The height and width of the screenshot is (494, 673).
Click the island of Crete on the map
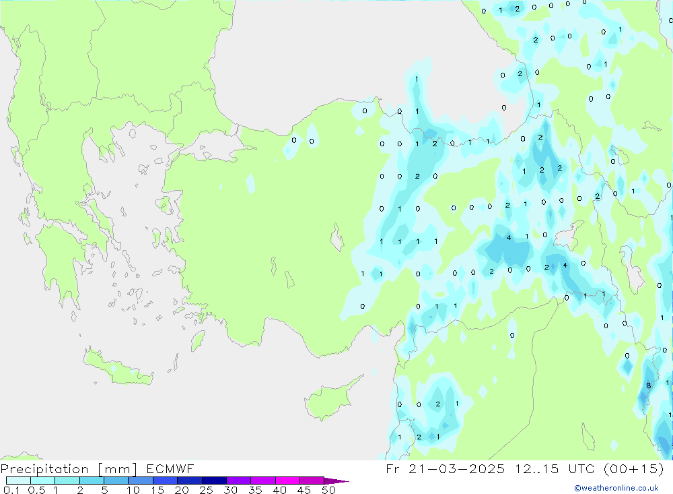click(118, 367)
